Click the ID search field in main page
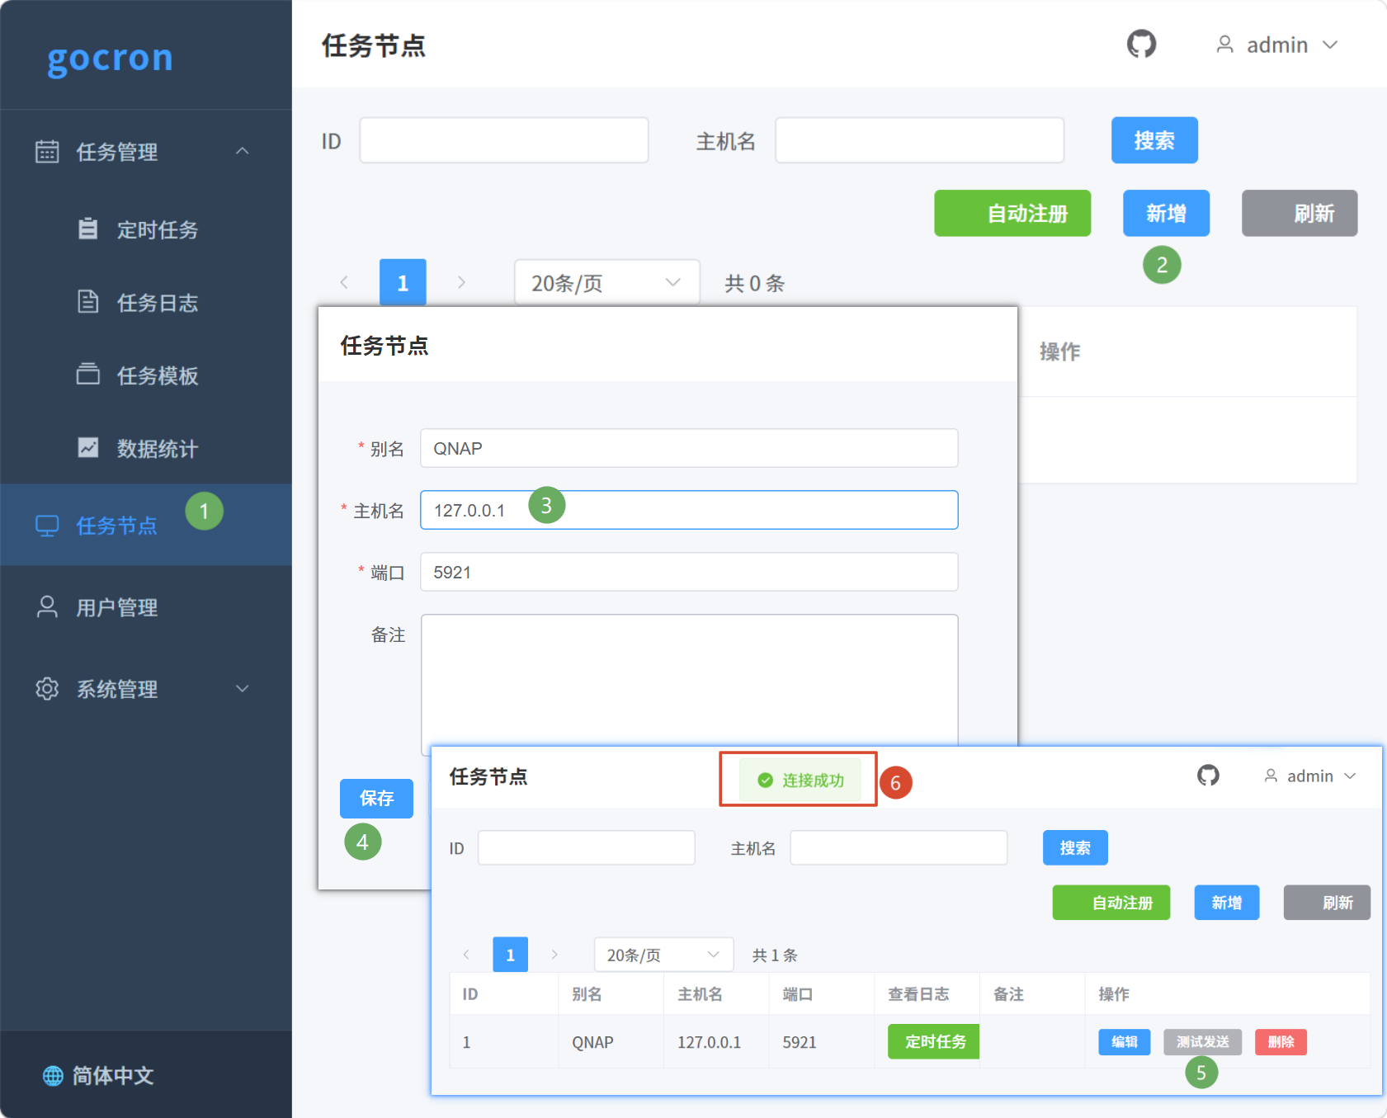The image size is (1387, 1118). [x=504, y=140]
